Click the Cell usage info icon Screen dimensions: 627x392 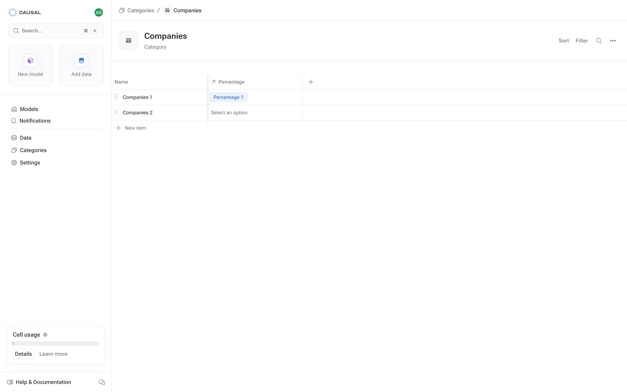point(45,335)
